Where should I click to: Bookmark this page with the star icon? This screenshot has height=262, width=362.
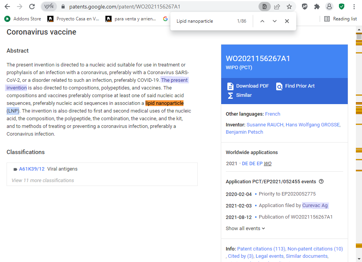(289, 7)
